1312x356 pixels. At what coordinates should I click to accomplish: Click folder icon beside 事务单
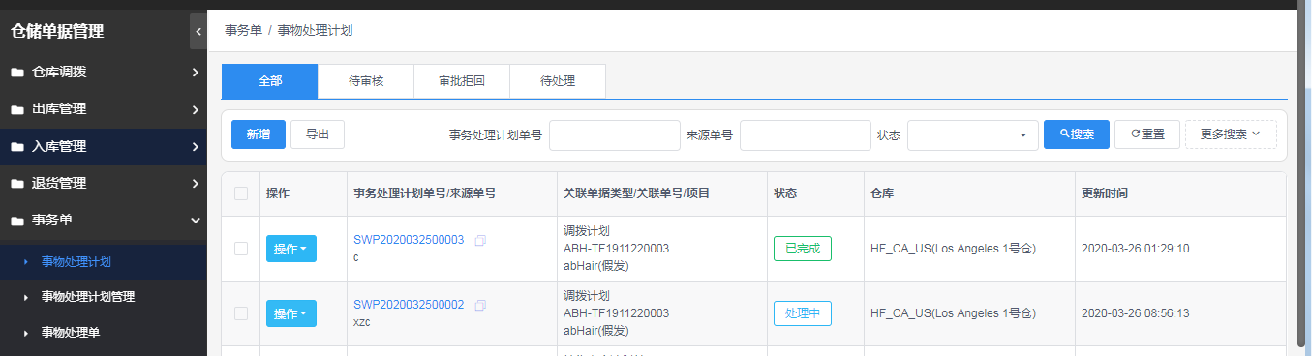pyautogui.click(x=16, y=221)
